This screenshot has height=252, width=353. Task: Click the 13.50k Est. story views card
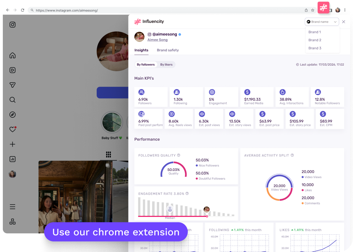(x=239, y=119)
